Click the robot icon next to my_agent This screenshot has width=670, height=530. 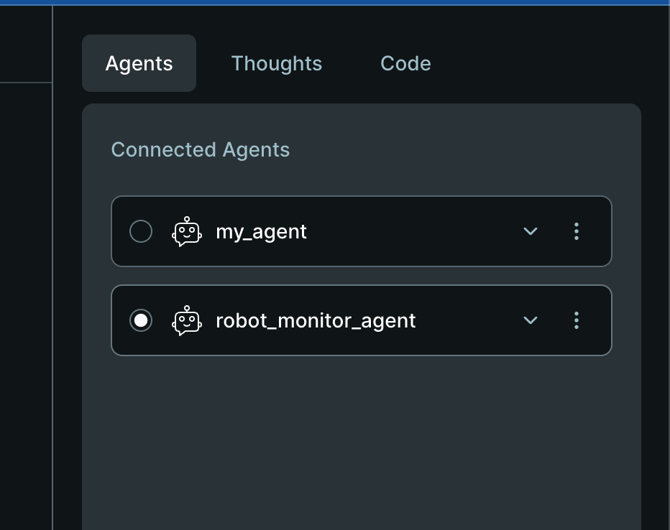pyautogui.click(x=186, y=231)
